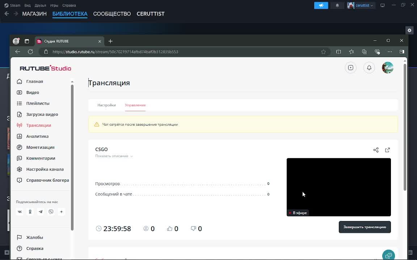Switch to Настройки tab

[106, 105]
